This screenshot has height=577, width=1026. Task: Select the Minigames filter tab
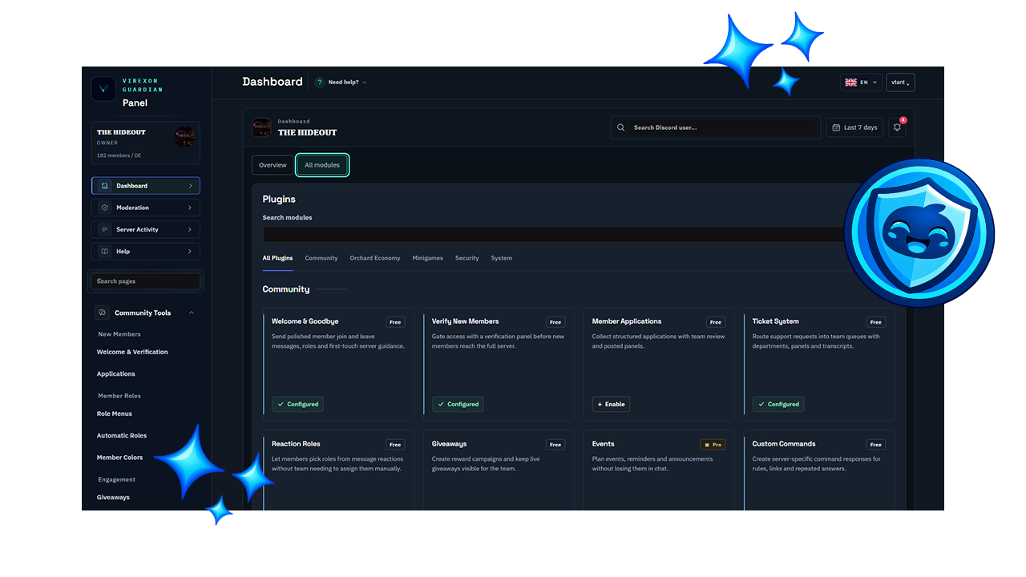[x=428, y=258]
